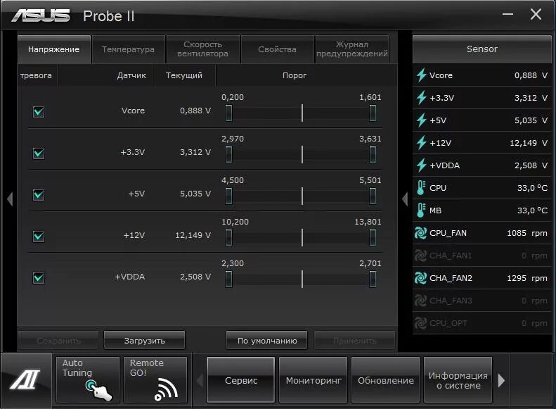Click the Загрузить button
This screenshot has height=409, width=556.
pos(144,341)
